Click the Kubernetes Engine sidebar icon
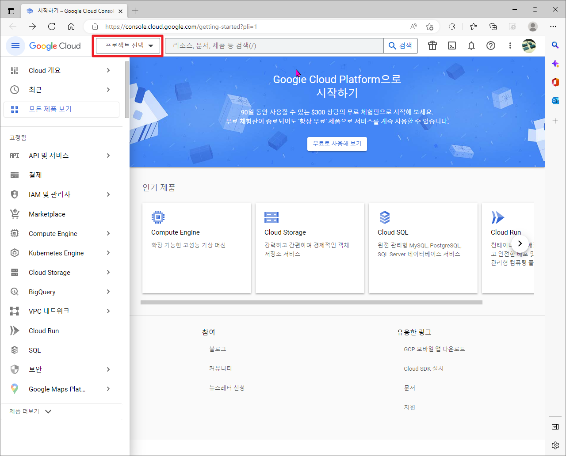This screenshot has width=566, height=456. coord(15,253)
